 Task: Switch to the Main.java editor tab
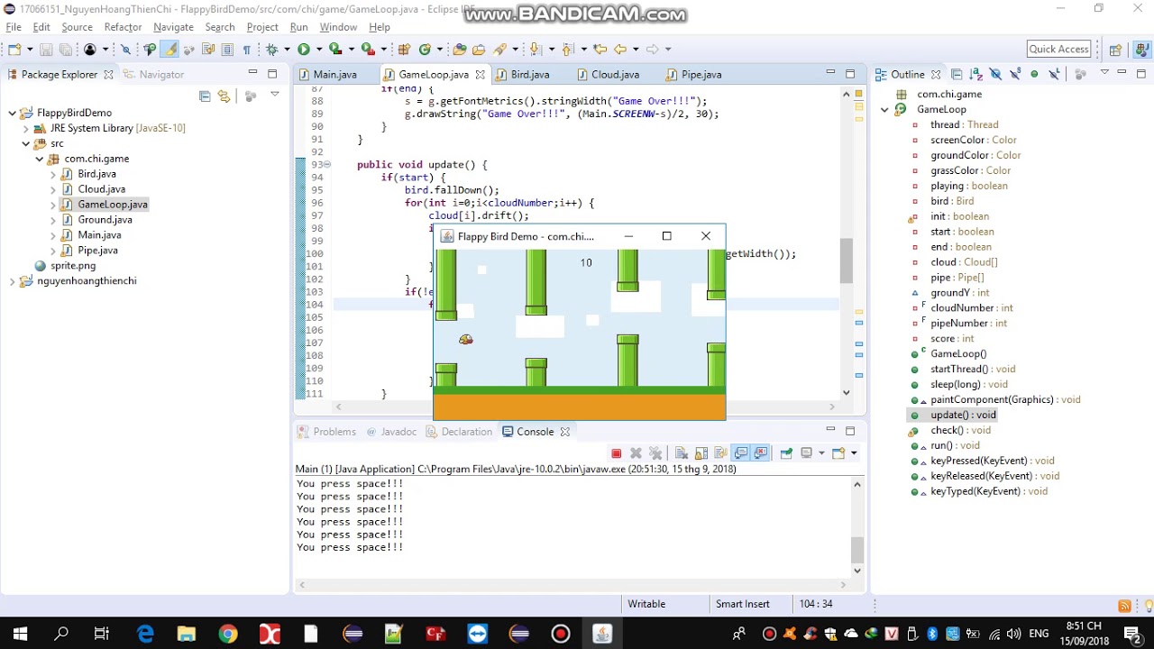tap(334, 75)
